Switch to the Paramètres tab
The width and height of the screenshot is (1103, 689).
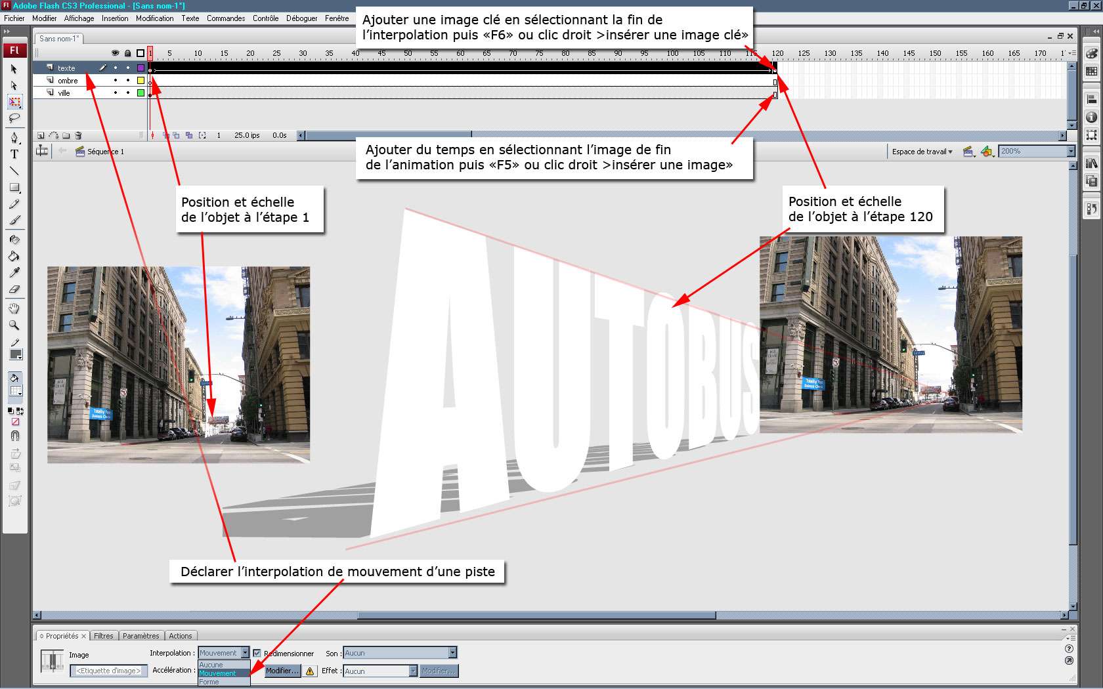(x=141, y=636)
